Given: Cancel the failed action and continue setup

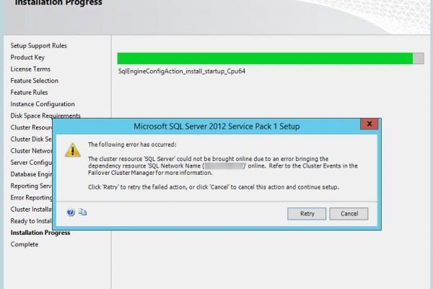Looking at the screenshot, I should pyautogui.click(x=349, y=214).
